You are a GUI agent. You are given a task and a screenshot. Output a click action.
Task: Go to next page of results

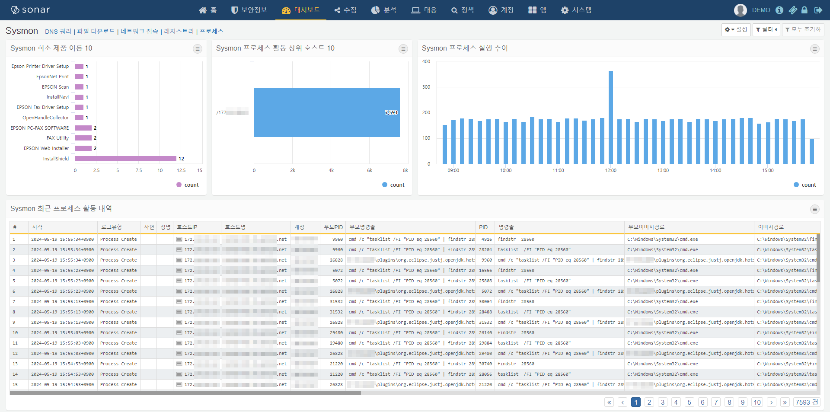coord(771,402)
